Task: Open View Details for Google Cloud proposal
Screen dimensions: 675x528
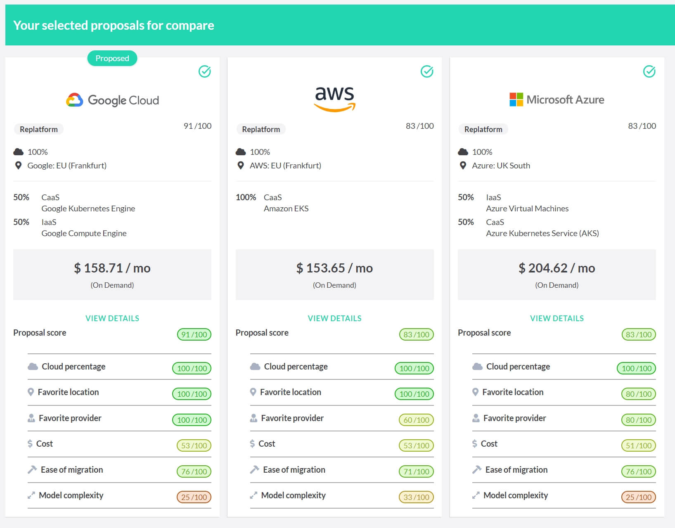Action: point(112,318)
